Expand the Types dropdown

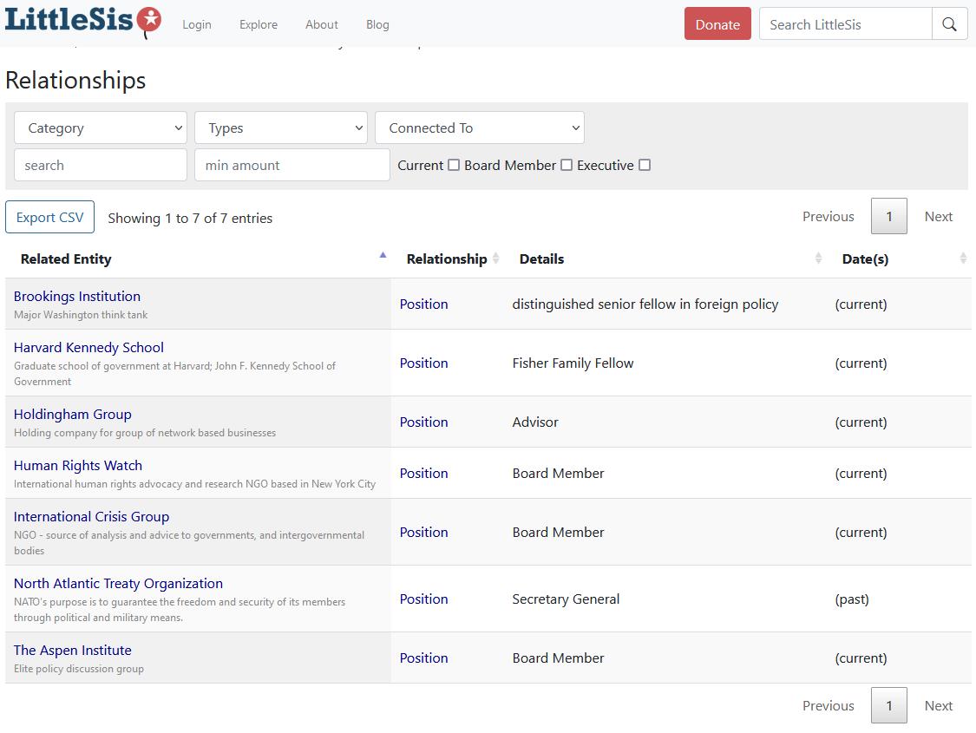tap(281, 128)
